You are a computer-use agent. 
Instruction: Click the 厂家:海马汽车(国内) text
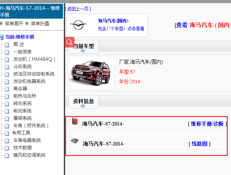(141, 62)
